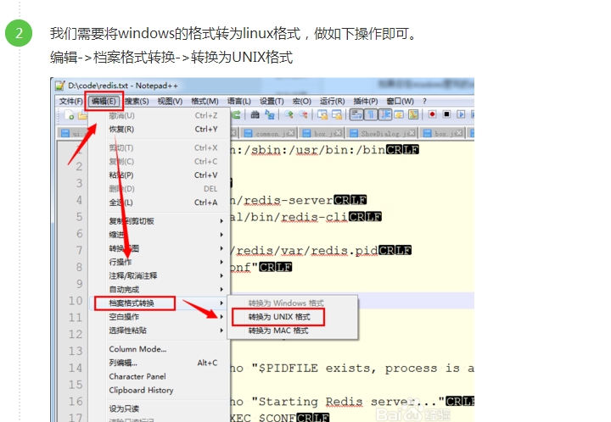Open the 视图(V) menu
The image size is (611, 422).
(170, 101)
